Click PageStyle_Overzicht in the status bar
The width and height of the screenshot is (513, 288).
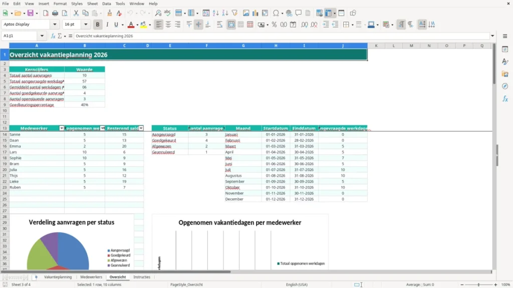tap(186, 284)
